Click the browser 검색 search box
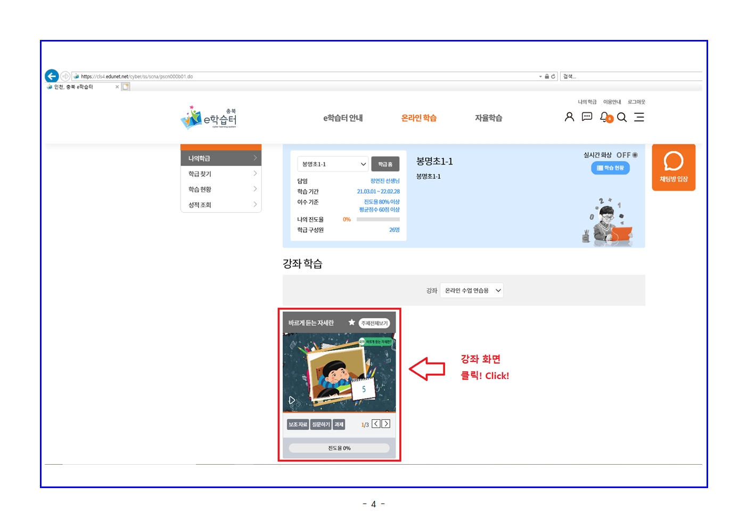Viewport: 747px width, 528px height. (631, 77)
